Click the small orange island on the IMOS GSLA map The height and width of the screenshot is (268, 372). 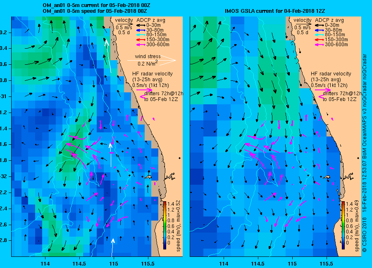pos(327,177)
